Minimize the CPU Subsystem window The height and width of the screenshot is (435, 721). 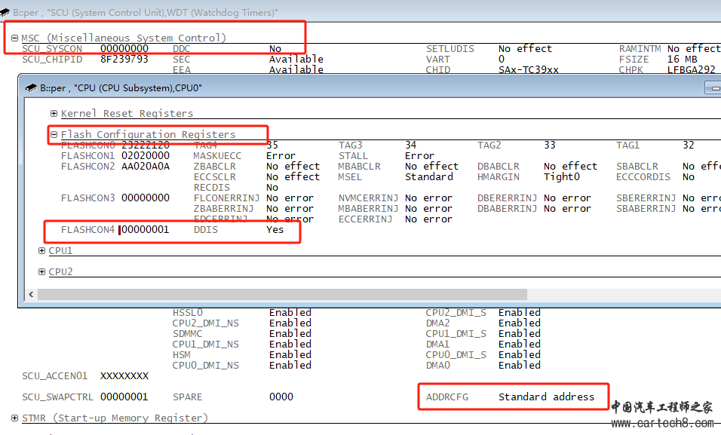(x=713, y=87)
